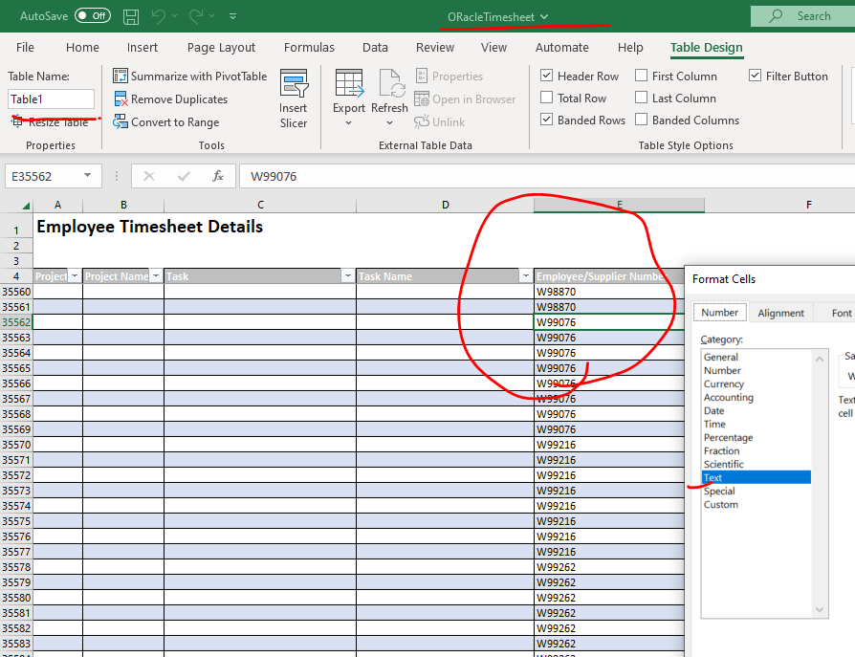The width and height of the screenshot is (855, 657).
Task: Open the Export dropdown arrow
Action: coord(349,123)
